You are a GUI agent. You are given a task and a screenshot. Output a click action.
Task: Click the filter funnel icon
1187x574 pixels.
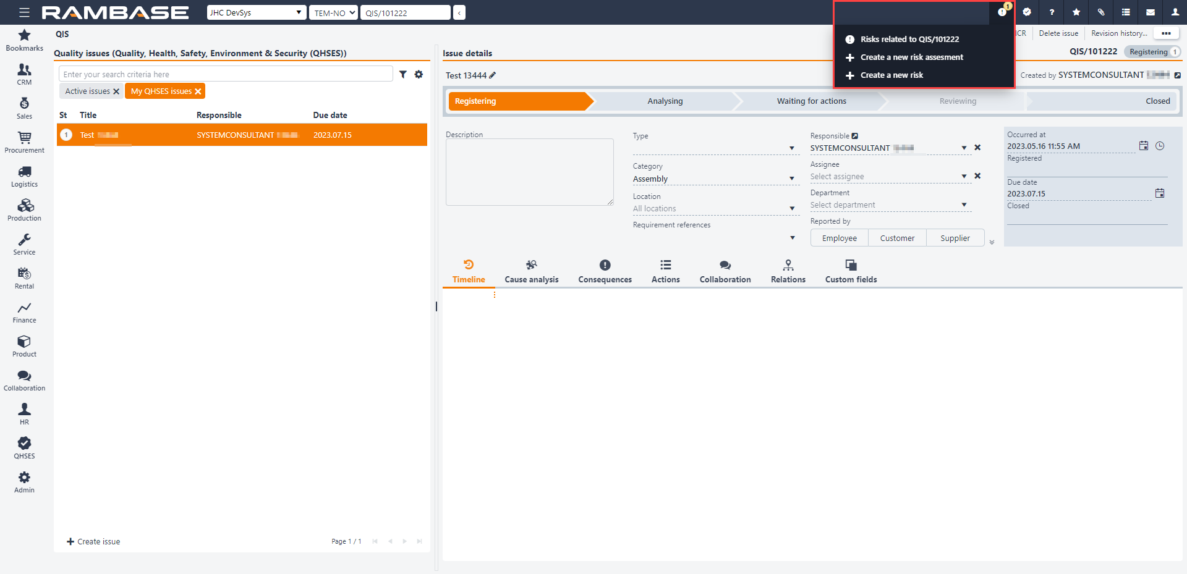402,74
